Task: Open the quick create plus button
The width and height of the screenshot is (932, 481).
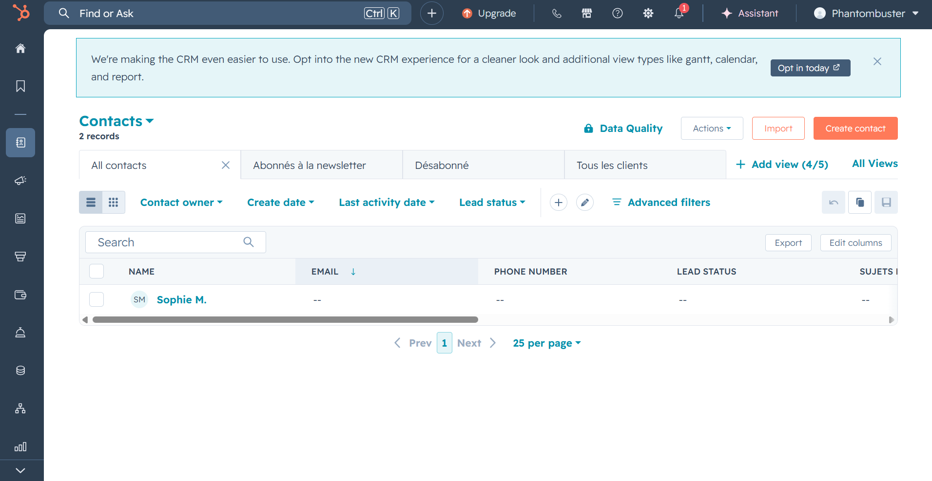Action: [432, 13]
